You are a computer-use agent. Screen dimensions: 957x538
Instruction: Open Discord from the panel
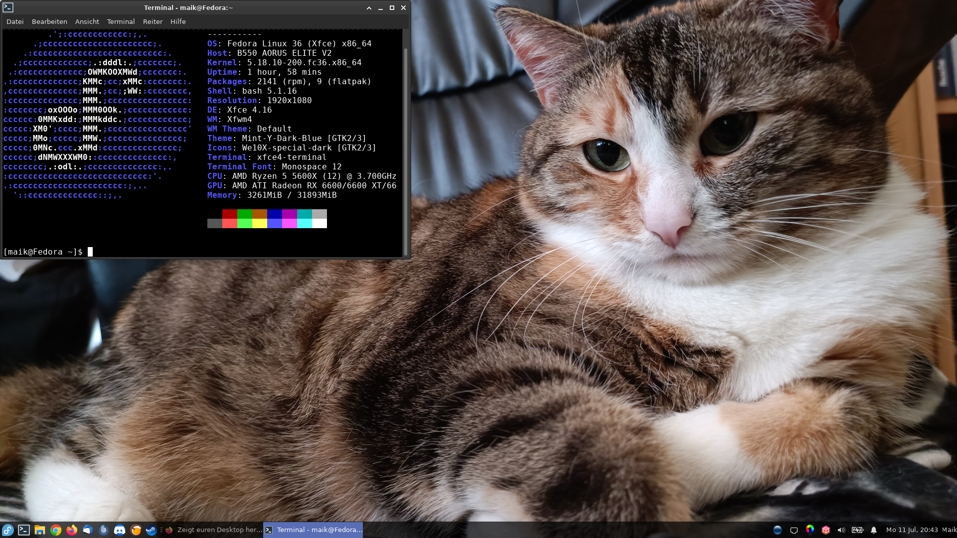(x=120, y=530)
